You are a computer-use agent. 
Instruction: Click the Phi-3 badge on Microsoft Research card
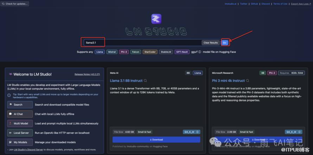(x=272, y=73)
